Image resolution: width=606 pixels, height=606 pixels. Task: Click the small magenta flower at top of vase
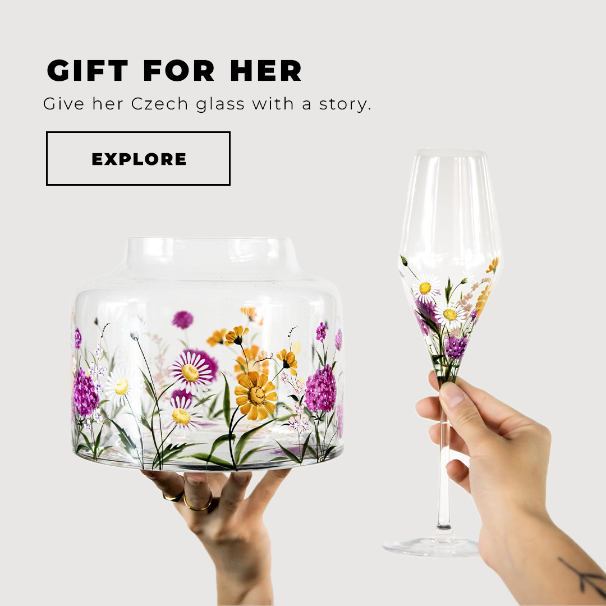tap(182, 320)
